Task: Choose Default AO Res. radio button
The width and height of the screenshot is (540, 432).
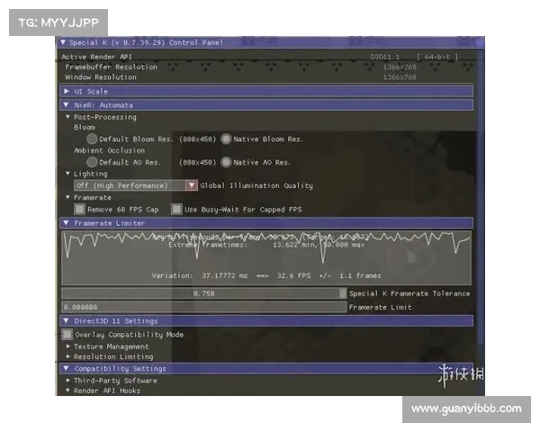Action: [x=92, y=162]
